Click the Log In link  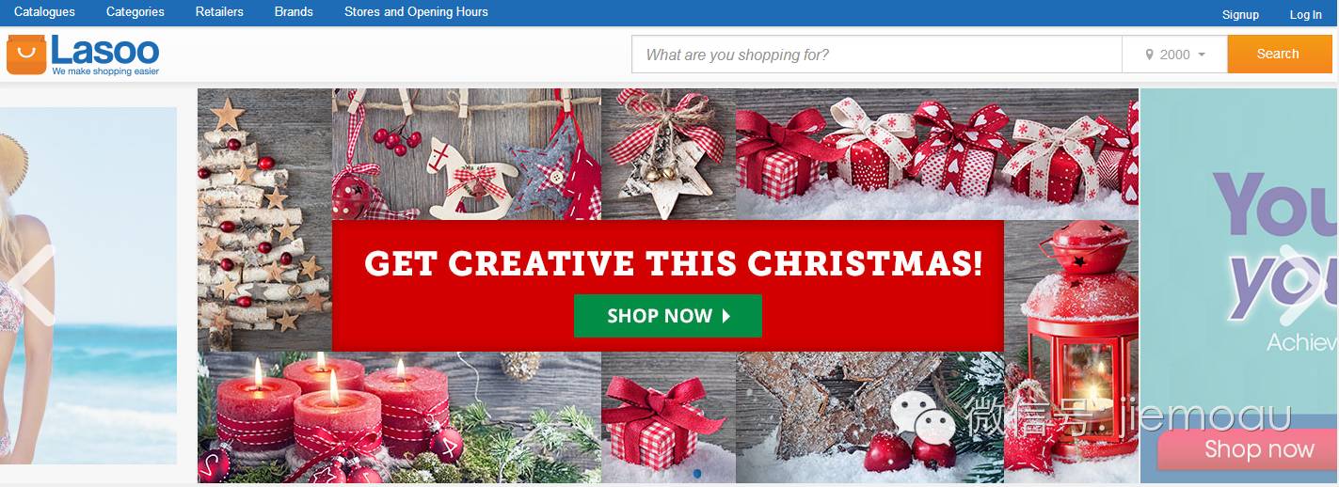click(x=1305, y=14)
